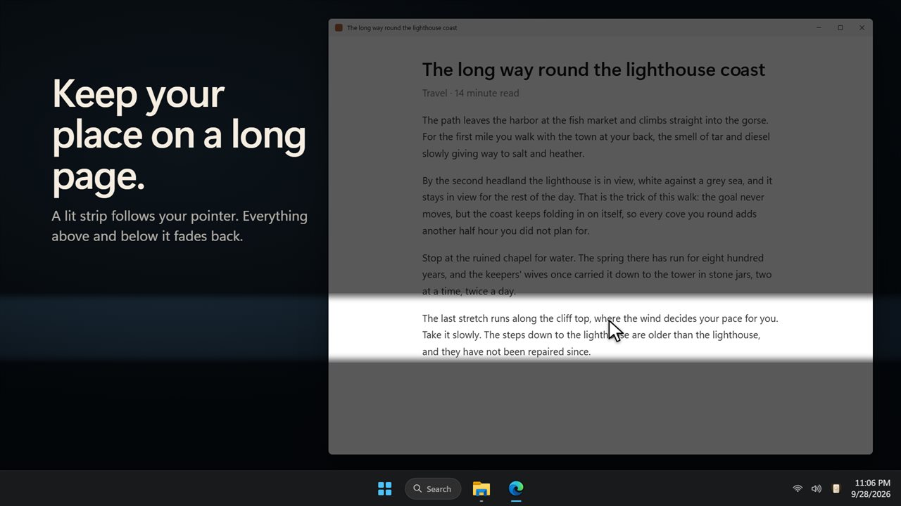Viewport: 901px width, 506px height.
Task: Open File Explorer from the taskbar
Action: pyautogui.click(x=481, y=488)
